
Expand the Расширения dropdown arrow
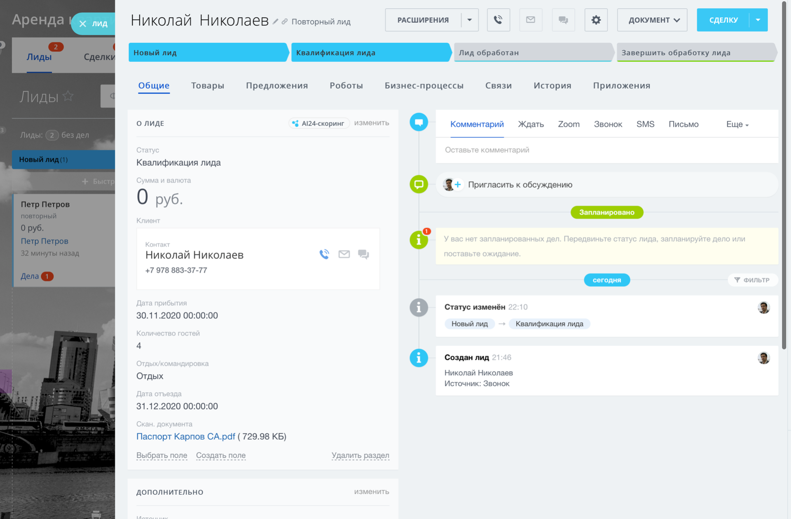pyautogui.click(x=469, y=20)
